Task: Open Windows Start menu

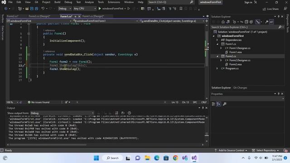Action: [96, 158]
